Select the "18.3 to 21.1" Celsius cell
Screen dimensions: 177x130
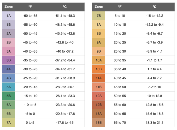(155, 123)
